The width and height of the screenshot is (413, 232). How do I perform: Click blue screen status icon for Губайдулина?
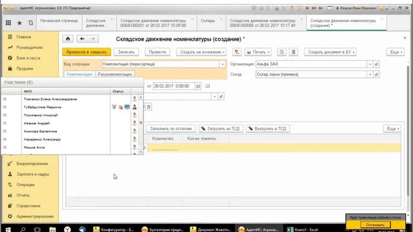pyautogui.click(x=127, y=107)
